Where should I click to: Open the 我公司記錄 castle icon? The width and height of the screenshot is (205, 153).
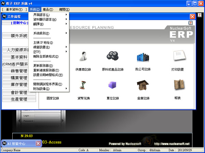143,57
